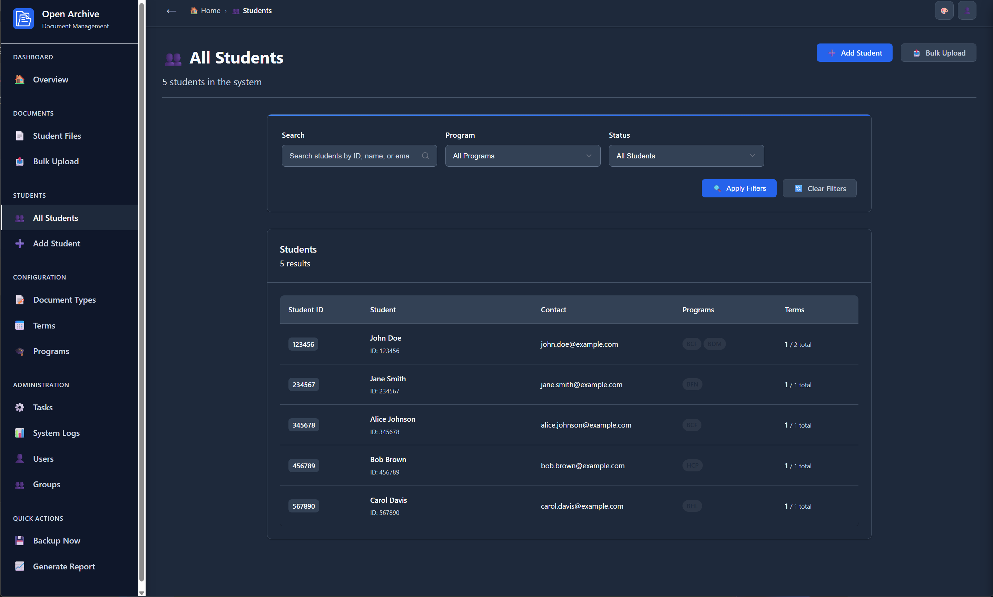The width and height of the screenshot is (993, 597).
Task: Click the Programs column header
Action: [x=698, y=310]
